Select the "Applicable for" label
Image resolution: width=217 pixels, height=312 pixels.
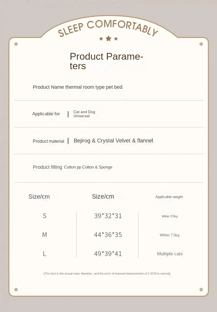[46, 114]
